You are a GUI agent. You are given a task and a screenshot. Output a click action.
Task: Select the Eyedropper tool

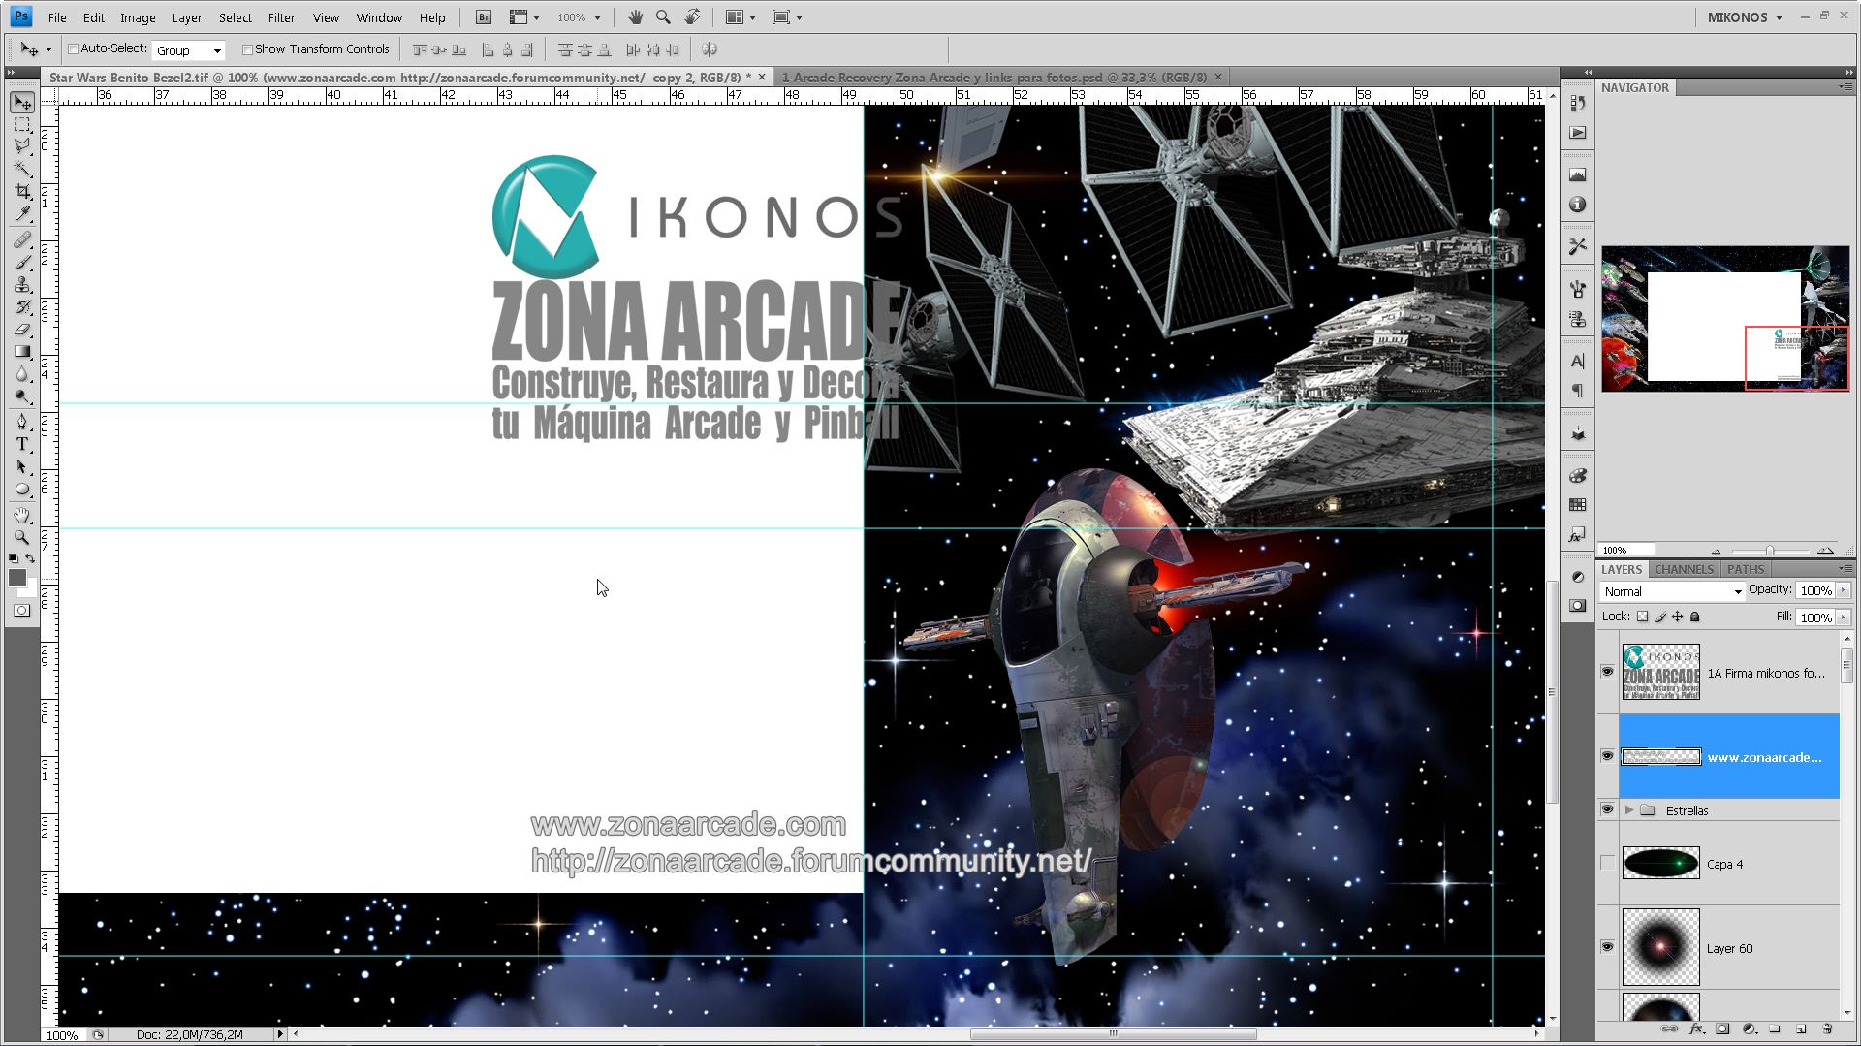point(22,214)
